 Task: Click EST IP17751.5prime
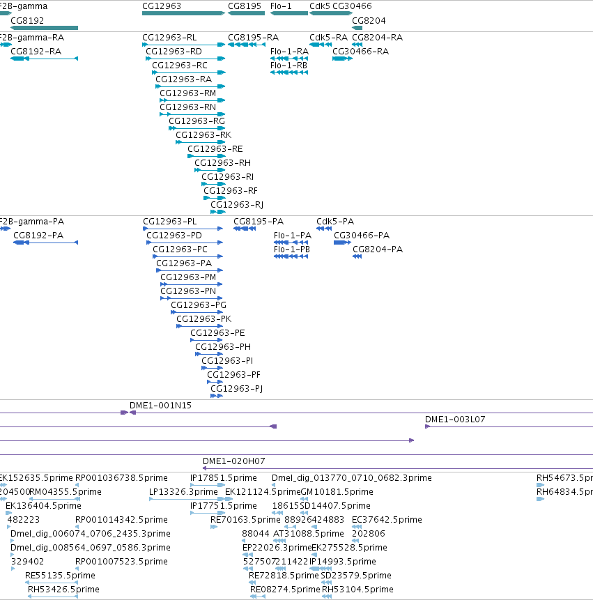[x=208, y=513]
